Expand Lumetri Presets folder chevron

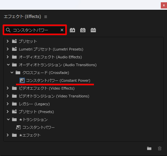click(8, 49)
